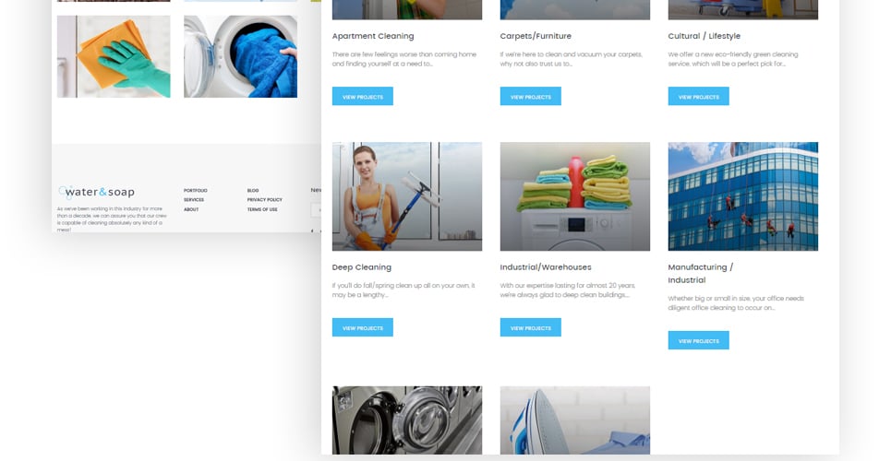Open the Terms of Use link

(262, 209)
